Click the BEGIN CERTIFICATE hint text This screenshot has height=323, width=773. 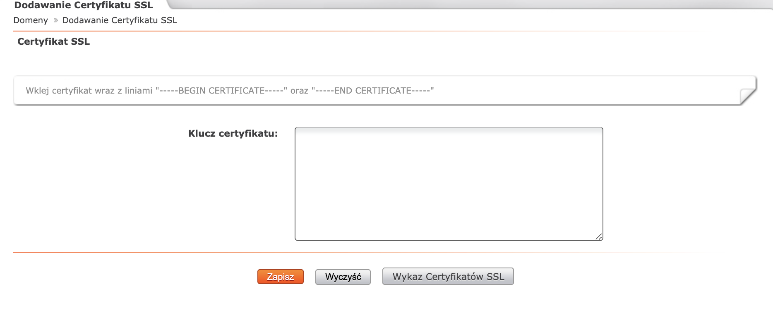pyautogui.click(x=230, y=90)
